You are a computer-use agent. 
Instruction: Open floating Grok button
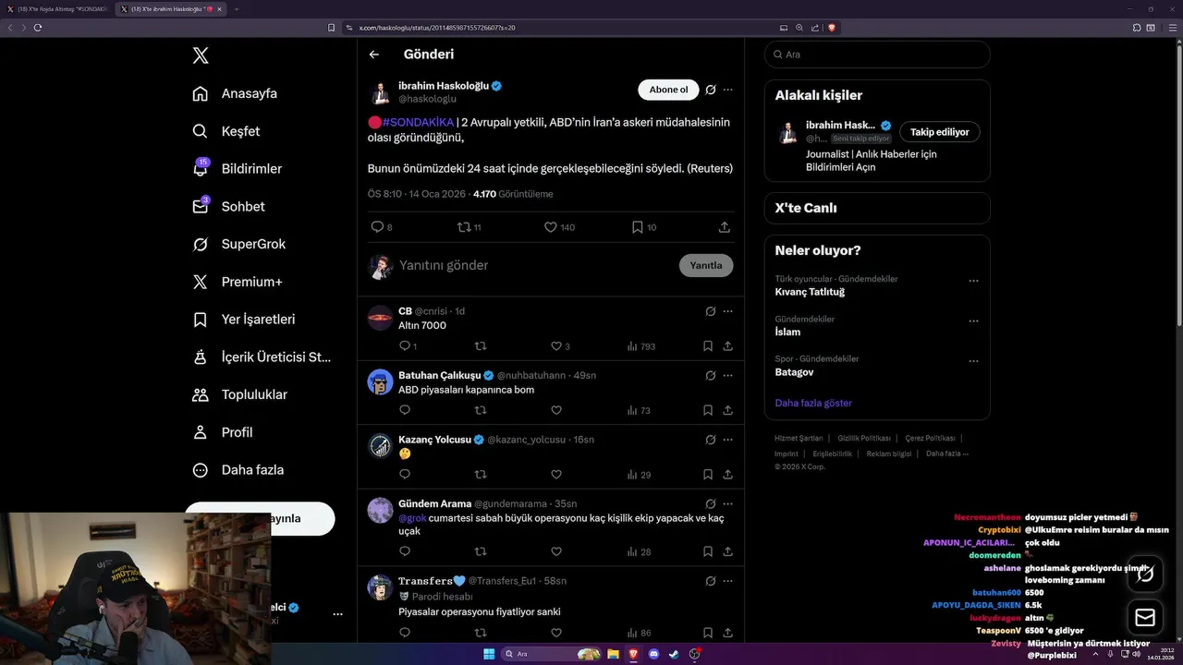coord(1145,574)
